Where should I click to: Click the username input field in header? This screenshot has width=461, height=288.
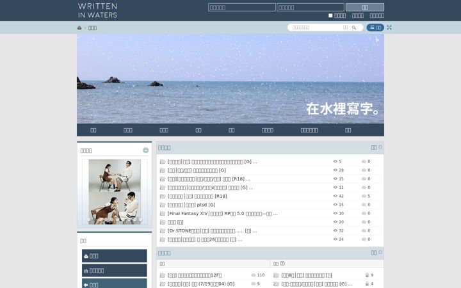pos(241,7)
